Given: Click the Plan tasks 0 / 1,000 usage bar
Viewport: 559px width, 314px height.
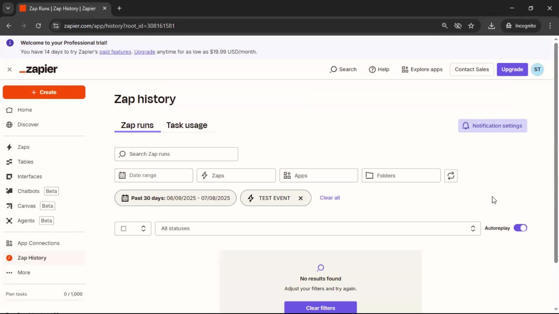Looking at the screenshot, I should [44, 300].
